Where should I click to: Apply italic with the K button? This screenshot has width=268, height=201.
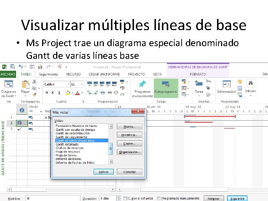coord(53,93)
